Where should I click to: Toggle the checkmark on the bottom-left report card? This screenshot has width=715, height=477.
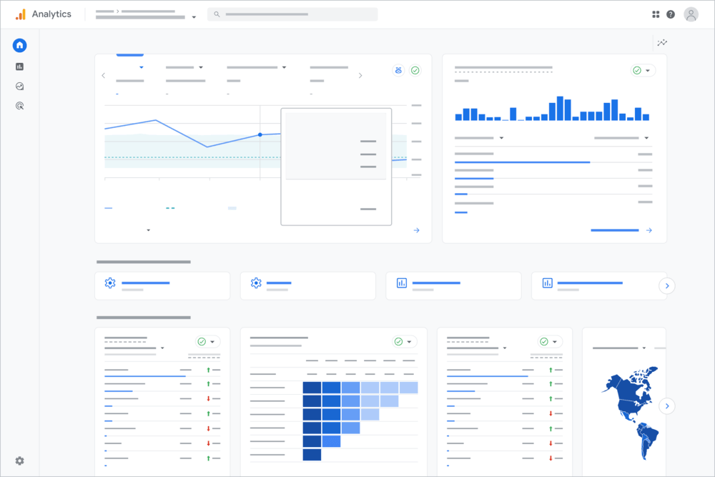tap(201, 341)
